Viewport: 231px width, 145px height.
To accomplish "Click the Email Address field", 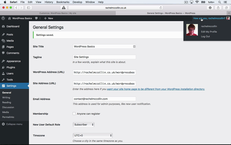I will click(x=104, y=99).
